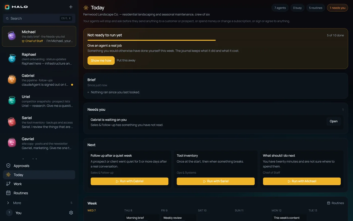Viewport: 353px width, 221px height.
Task: Click the plus icon beside HALO
Action: [71, 7]
